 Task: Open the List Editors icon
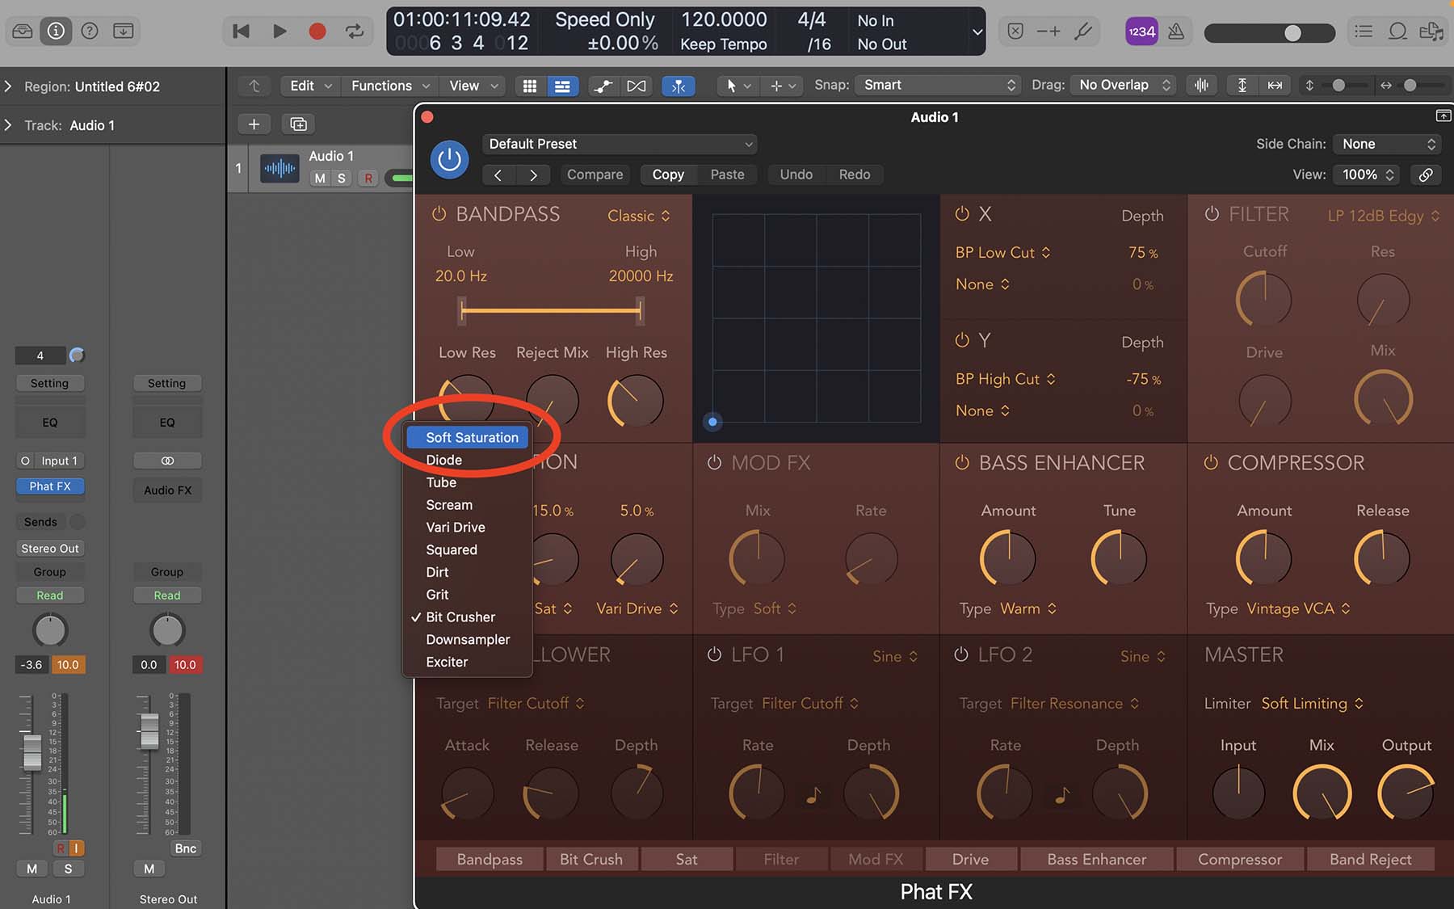[x=1364, y=32]
